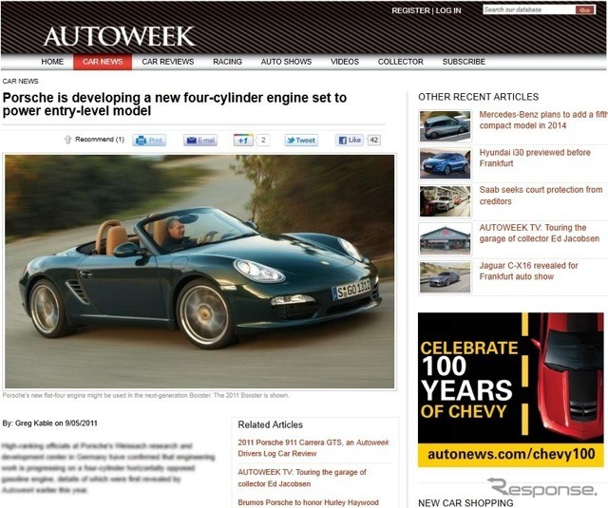
Task: Open related AUTOWEEK TV garage tour link
Action: click(x=302, y=478)
